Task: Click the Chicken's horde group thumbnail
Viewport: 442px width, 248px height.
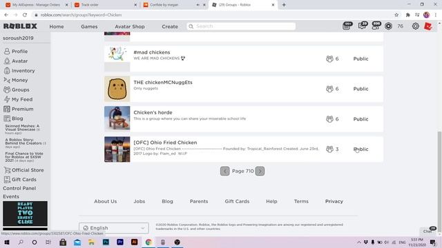Action: tap(117, 119)
